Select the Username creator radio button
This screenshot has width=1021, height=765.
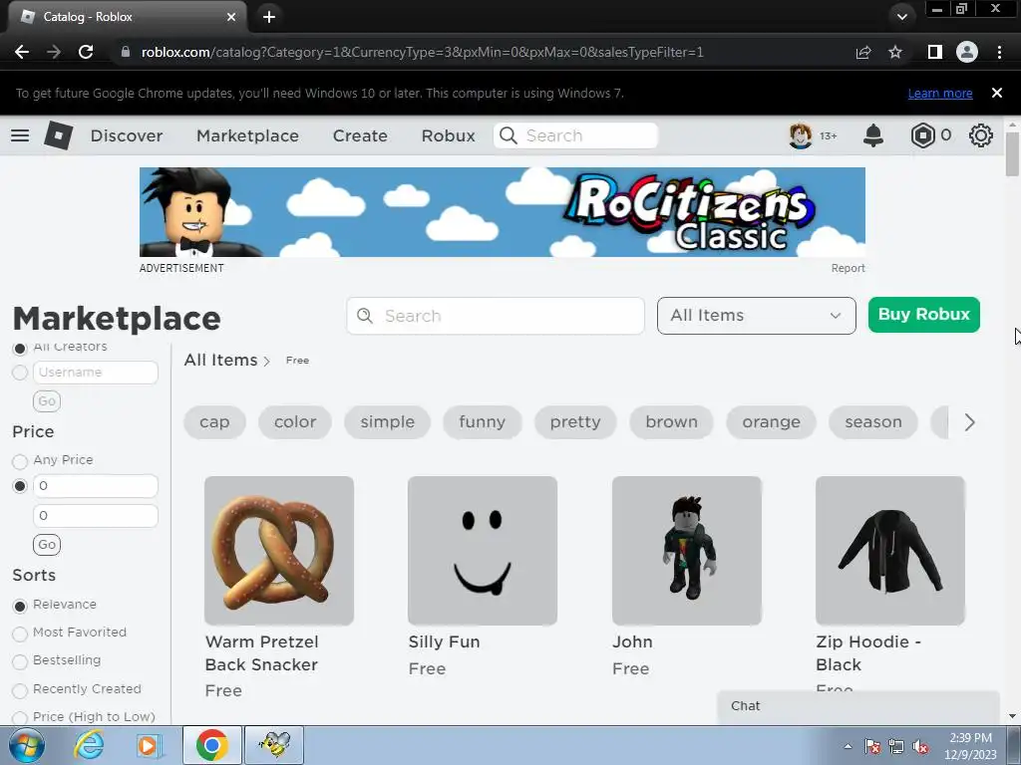pos(20,373)
